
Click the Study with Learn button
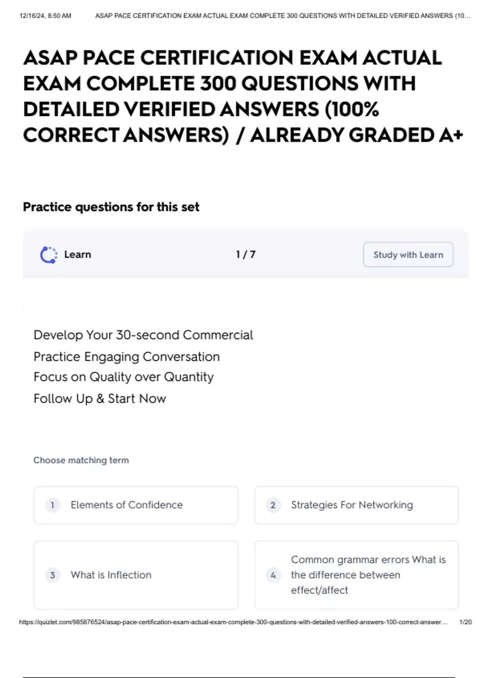(x=408, y=254)
